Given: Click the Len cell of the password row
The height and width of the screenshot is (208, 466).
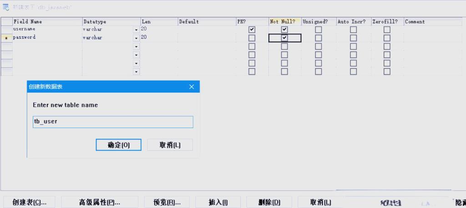Looking at the screenshot, I should (x=159, y=38).
